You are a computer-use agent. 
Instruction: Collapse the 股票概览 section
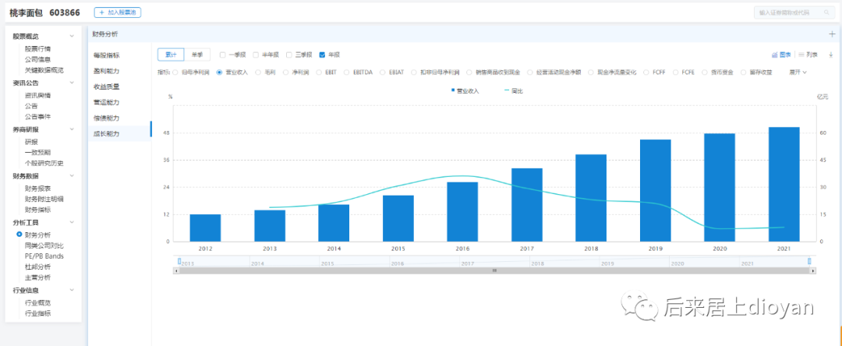[x=73, y=37]
